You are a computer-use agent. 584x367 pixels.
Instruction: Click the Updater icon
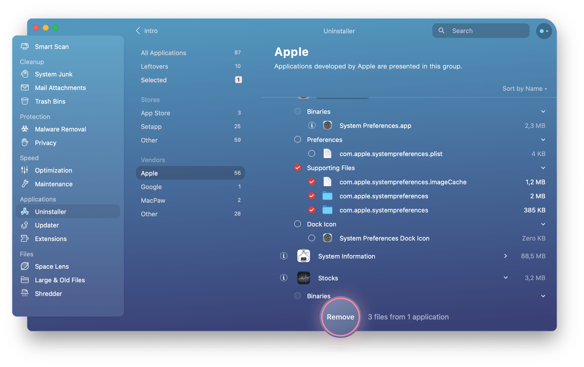(x=25, y=225)
